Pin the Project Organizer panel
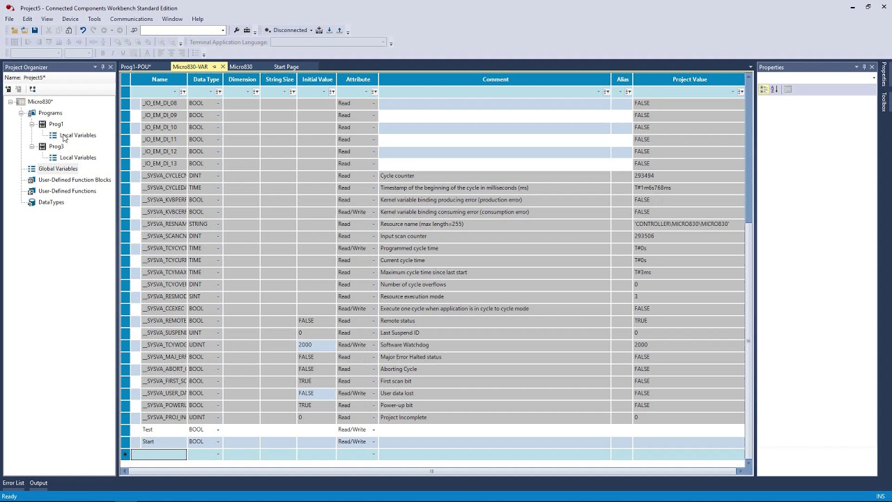 click(102, 67)
